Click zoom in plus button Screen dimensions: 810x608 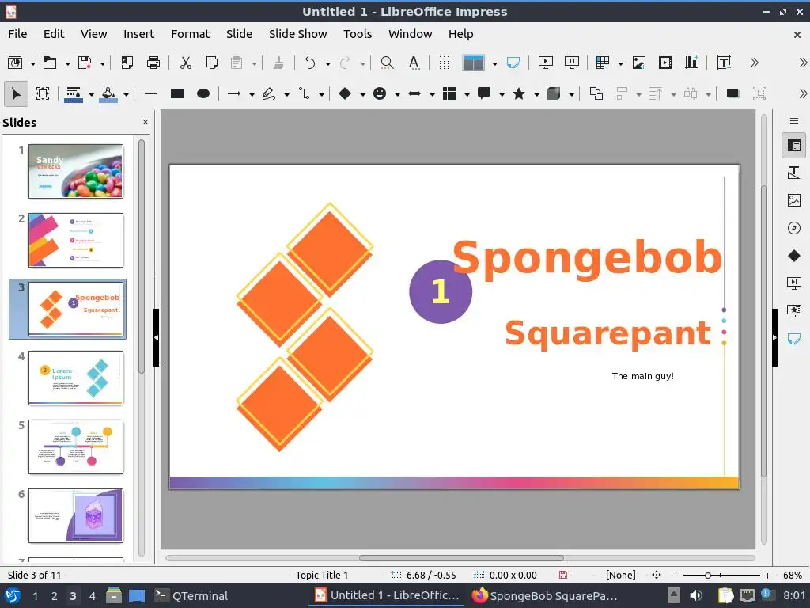767,576
